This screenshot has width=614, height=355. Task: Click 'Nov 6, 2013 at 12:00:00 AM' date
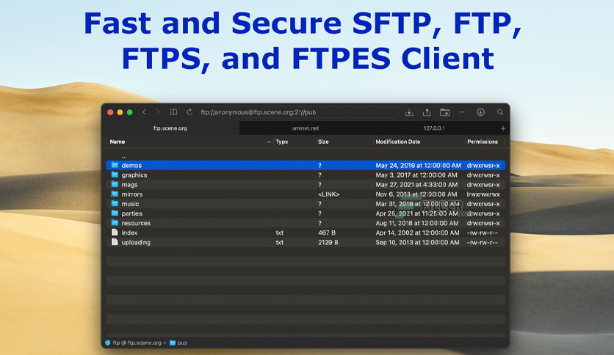(x=416, y=194)
